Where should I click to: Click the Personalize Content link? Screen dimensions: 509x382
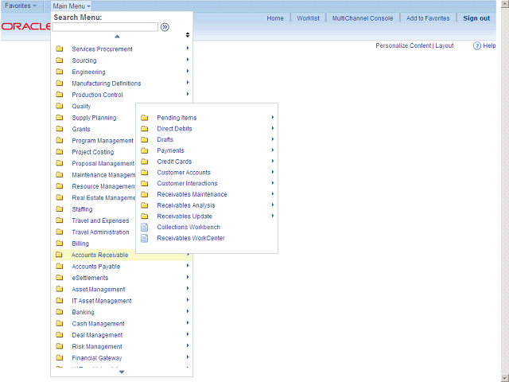pos(403,46)
